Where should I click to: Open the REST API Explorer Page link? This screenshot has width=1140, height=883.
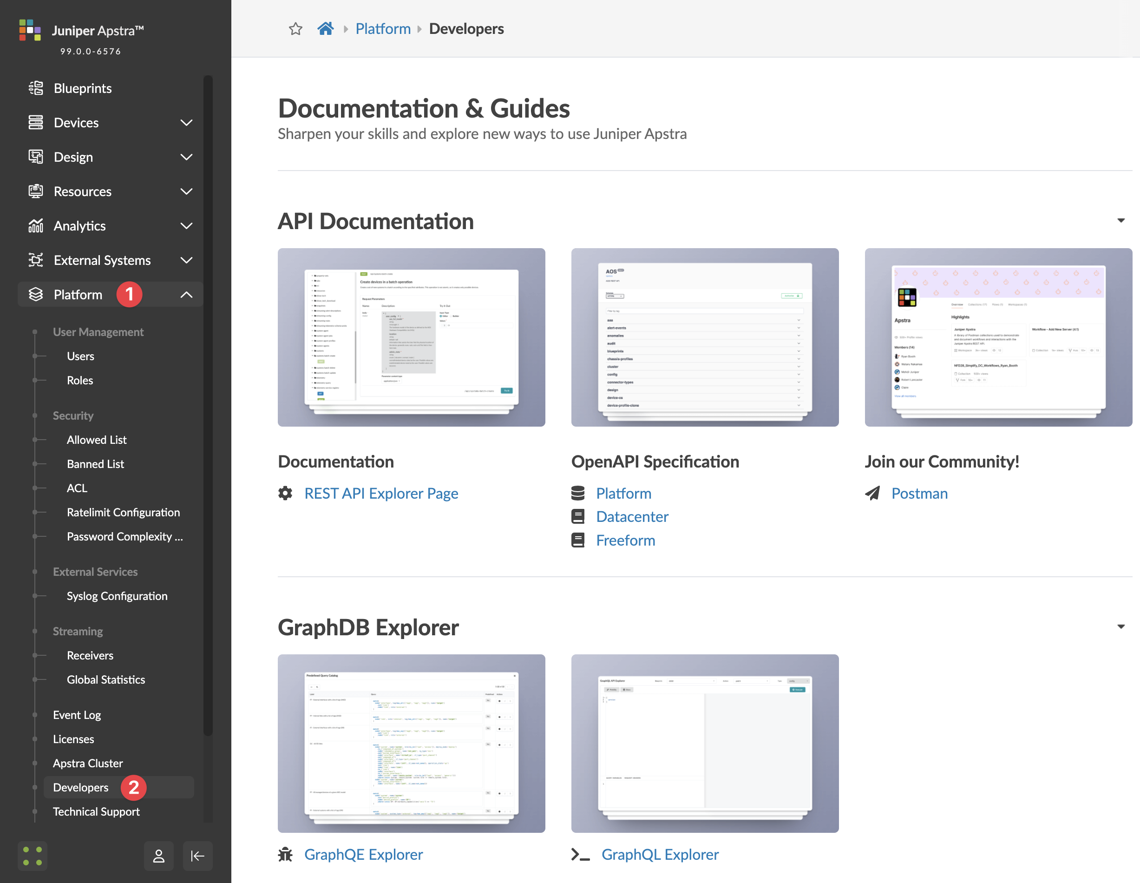381,493
